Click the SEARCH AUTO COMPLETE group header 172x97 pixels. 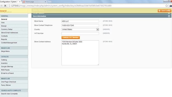tap(14, 91)
